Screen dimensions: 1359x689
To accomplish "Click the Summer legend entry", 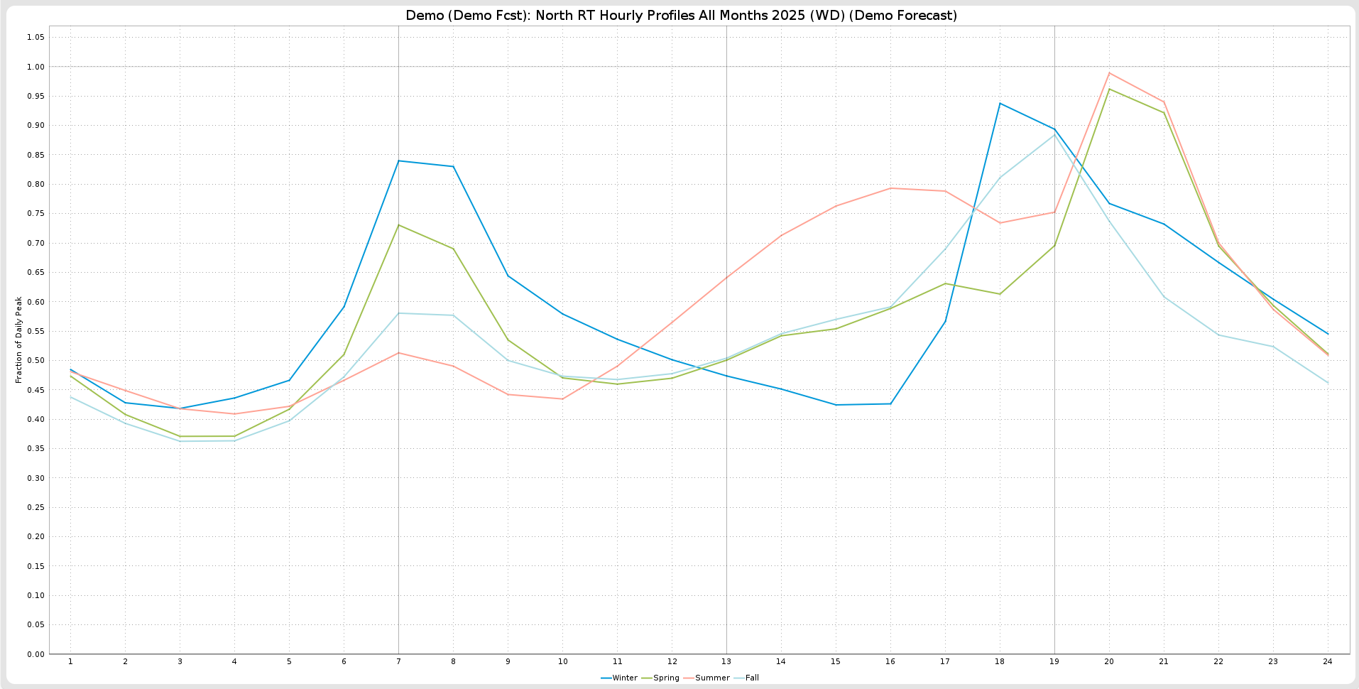I will pyautogui.click(x=706, y=678).
